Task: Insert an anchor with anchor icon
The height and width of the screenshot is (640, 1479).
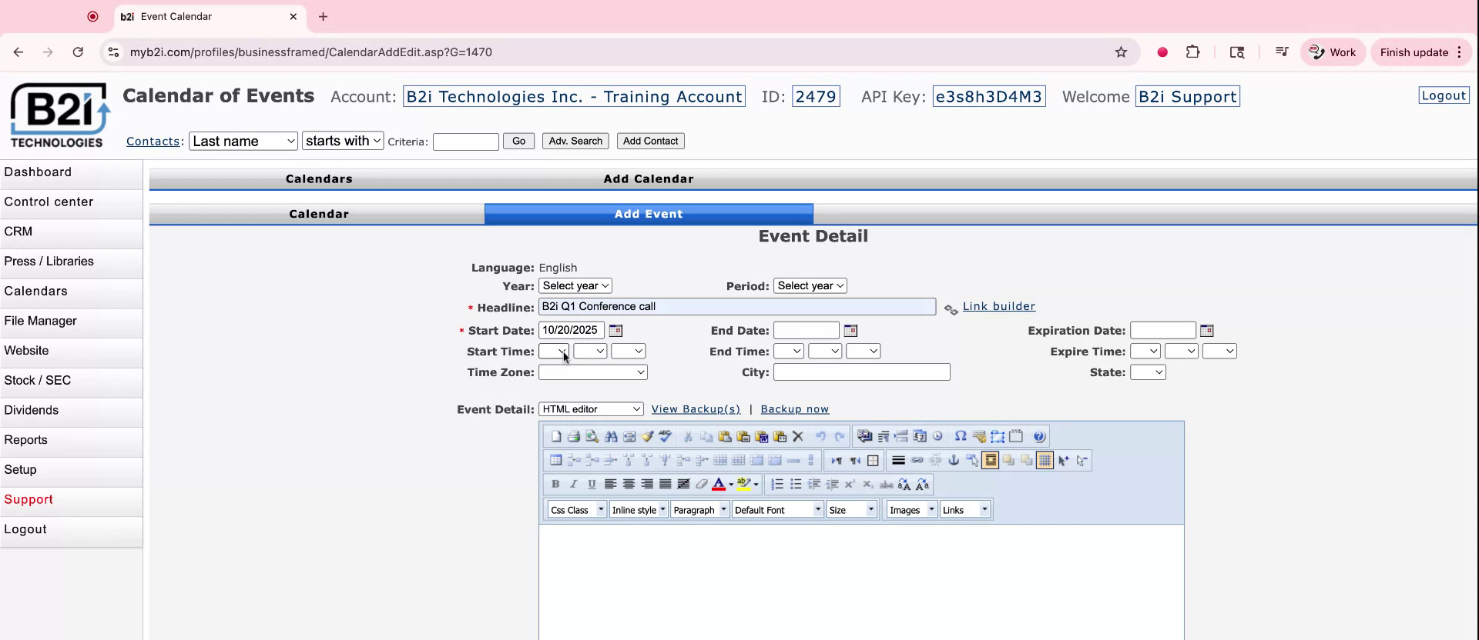Action: 954,460
